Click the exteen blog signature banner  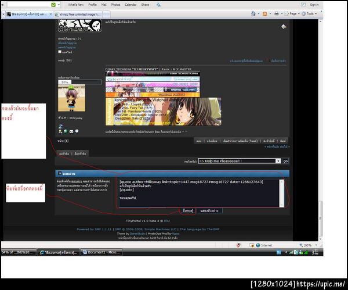[x=153, y=79]
